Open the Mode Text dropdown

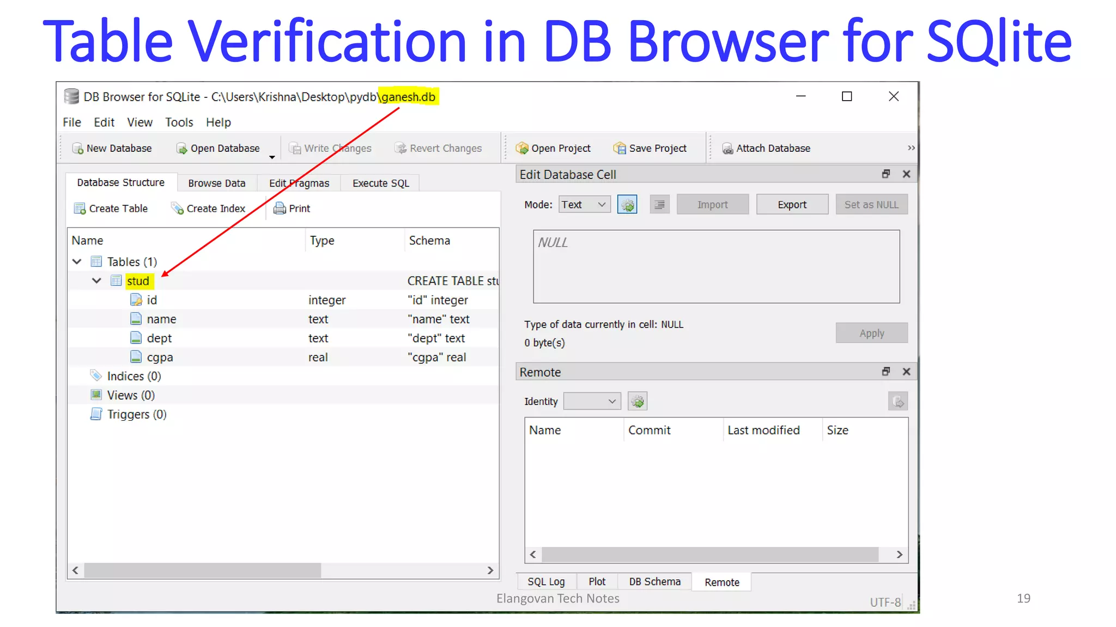584,205
